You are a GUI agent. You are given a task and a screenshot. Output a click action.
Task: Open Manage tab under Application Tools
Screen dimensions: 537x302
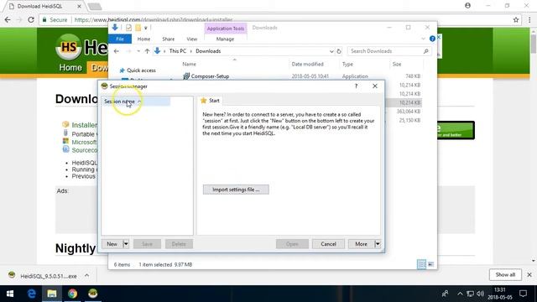[225, 39]
